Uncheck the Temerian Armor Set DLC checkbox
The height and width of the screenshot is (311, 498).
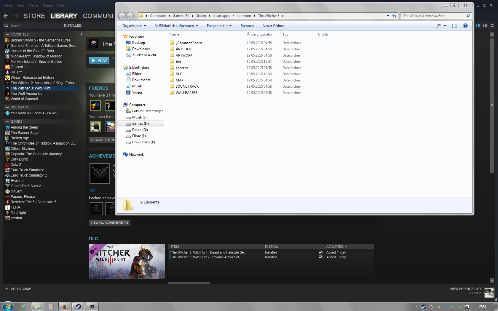point(320,257)
